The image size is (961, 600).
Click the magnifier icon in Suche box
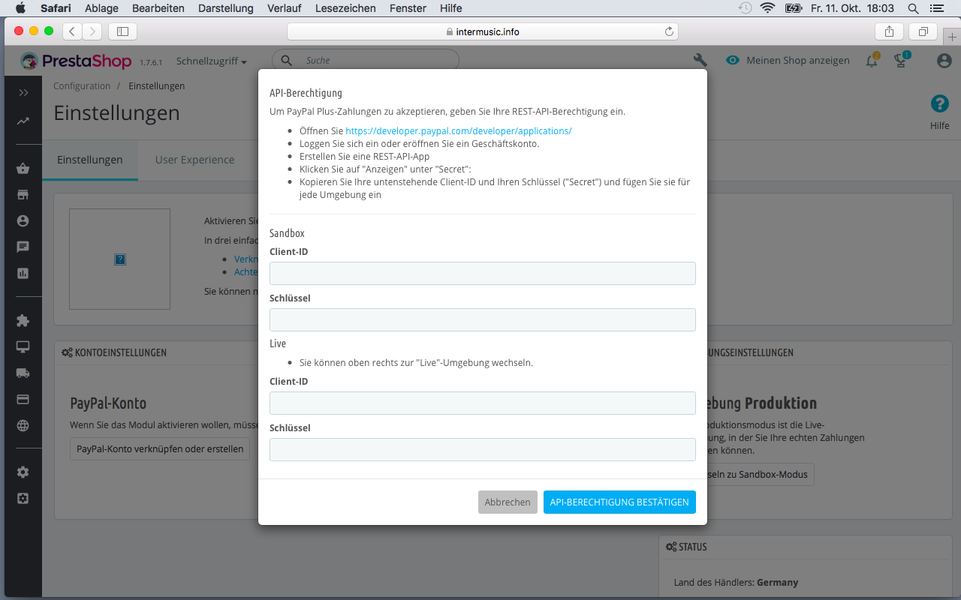pos(288,61)
